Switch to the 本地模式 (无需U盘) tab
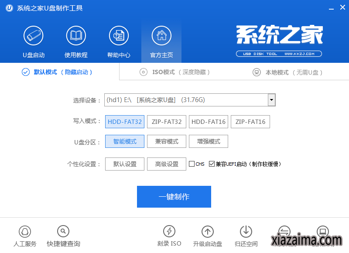Image resolution: width=349 pixels, height=253 pixels. pyautogui.click(x=287, y=72)
